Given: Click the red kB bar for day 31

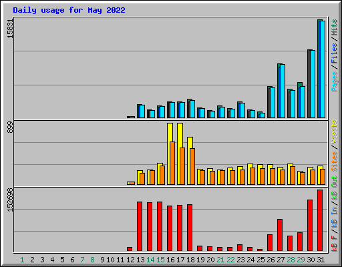Looking at the screenshot, I should (320, 220).
